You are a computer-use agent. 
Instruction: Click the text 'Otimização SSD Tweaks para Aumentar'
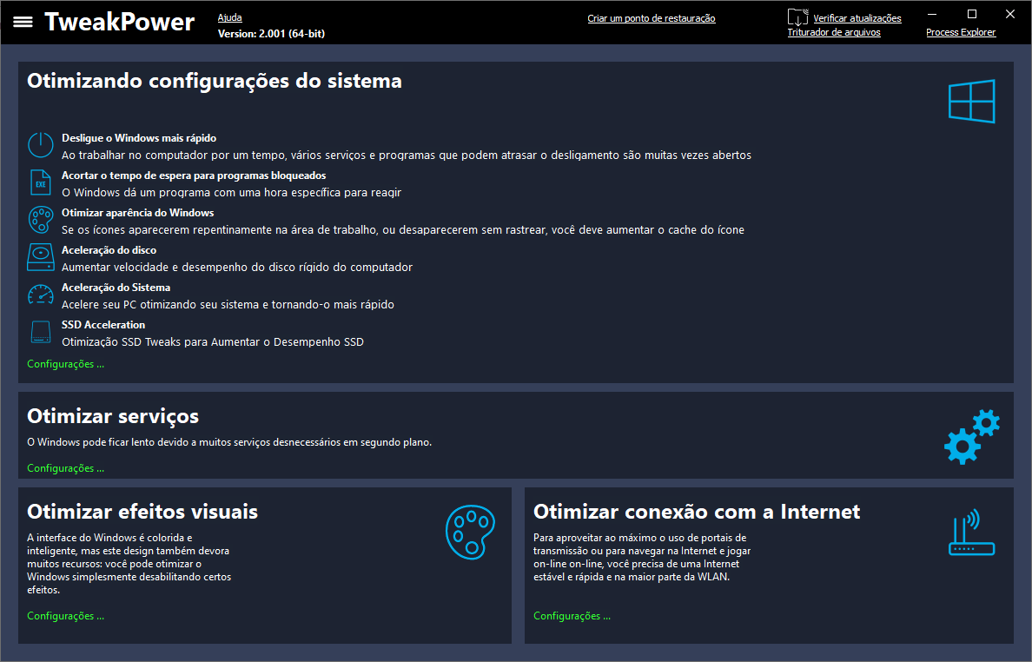[161, 342]
